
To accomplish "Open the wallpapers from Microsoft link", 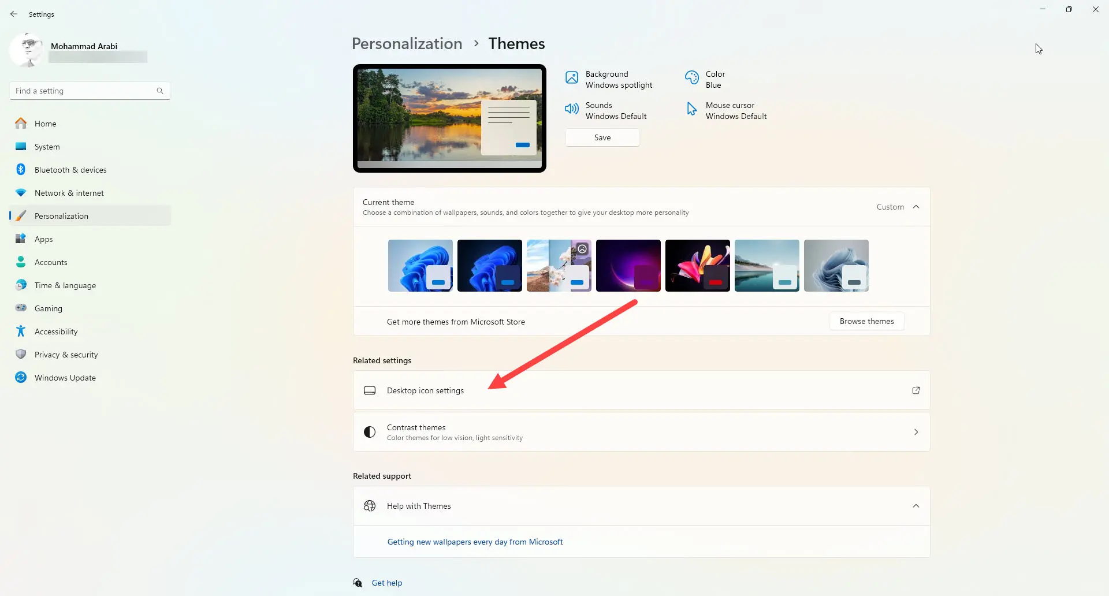I will pos(475,542).
